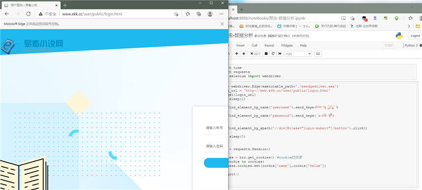422x190 pixels.
Task: Move selected cell up
Action: (x=237, y=54)
